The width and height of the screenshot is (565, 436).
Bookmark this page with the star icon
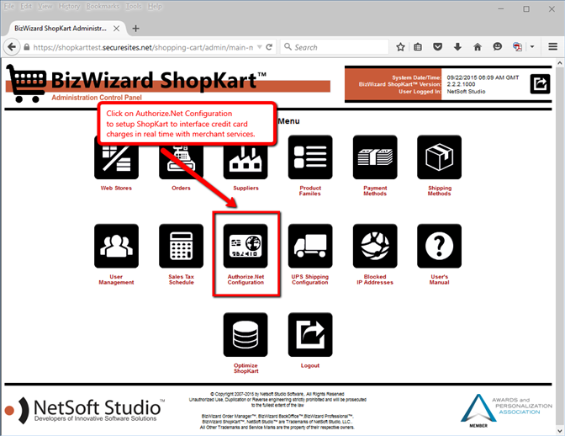(x=400, y=47)
